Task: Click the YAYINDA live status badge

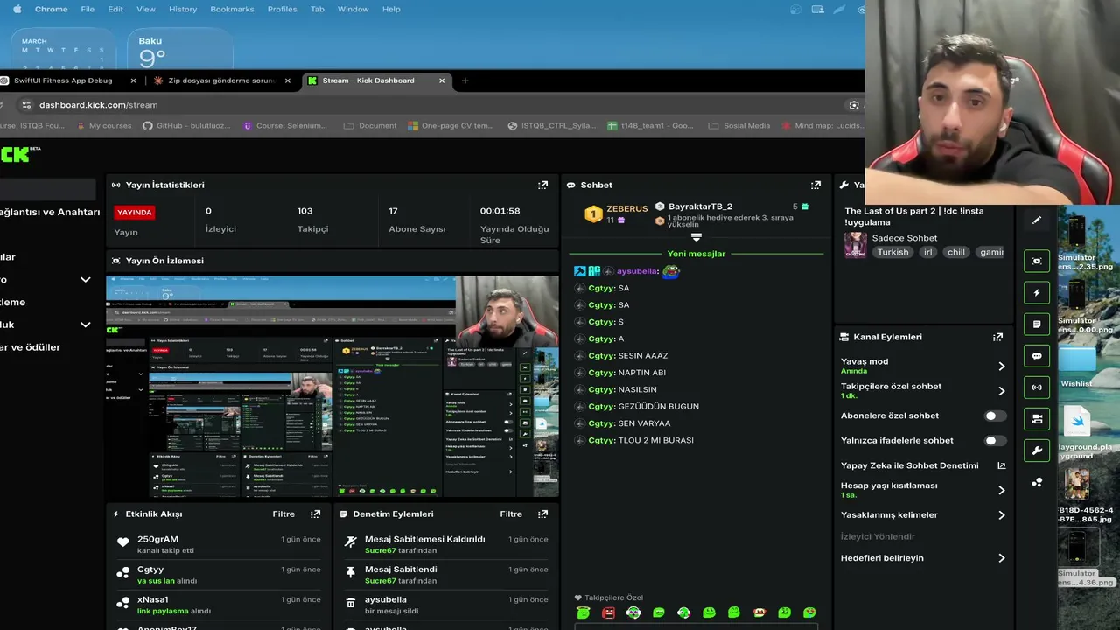Action: tap(135, 213)
